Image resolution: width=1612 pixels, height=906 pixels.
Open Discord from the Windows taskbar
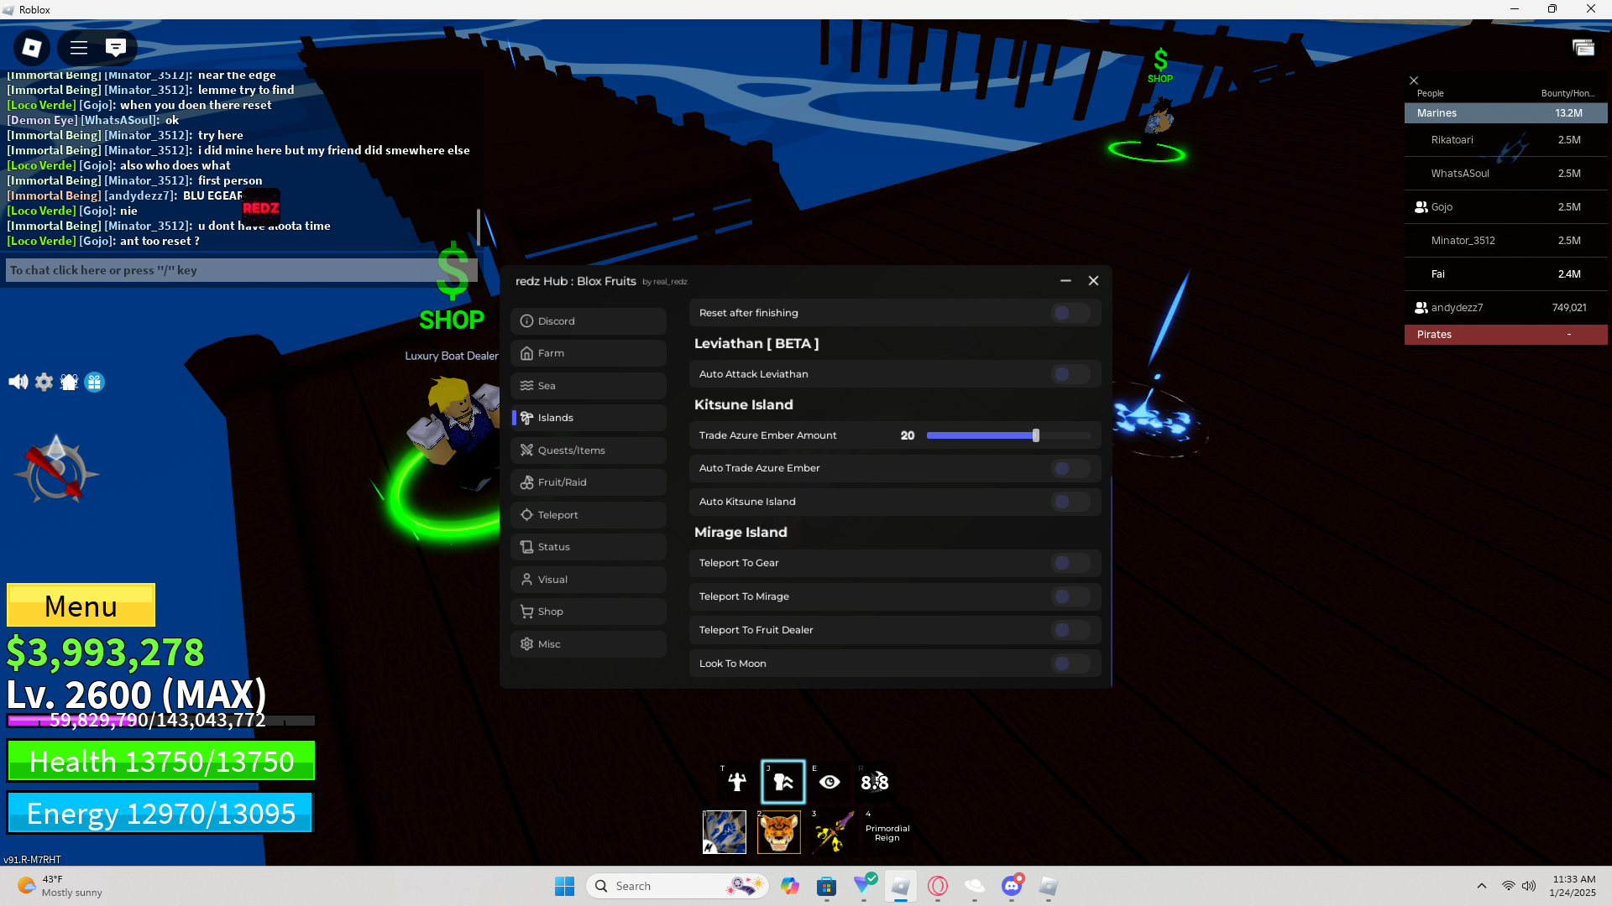click(x=1012, y=886)
